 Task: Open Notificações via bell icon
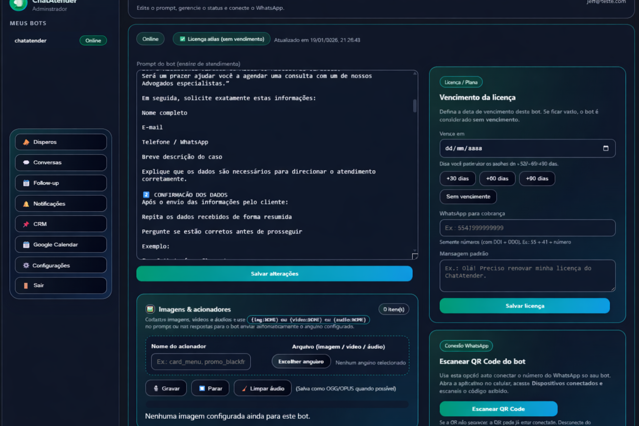(26, 203)
